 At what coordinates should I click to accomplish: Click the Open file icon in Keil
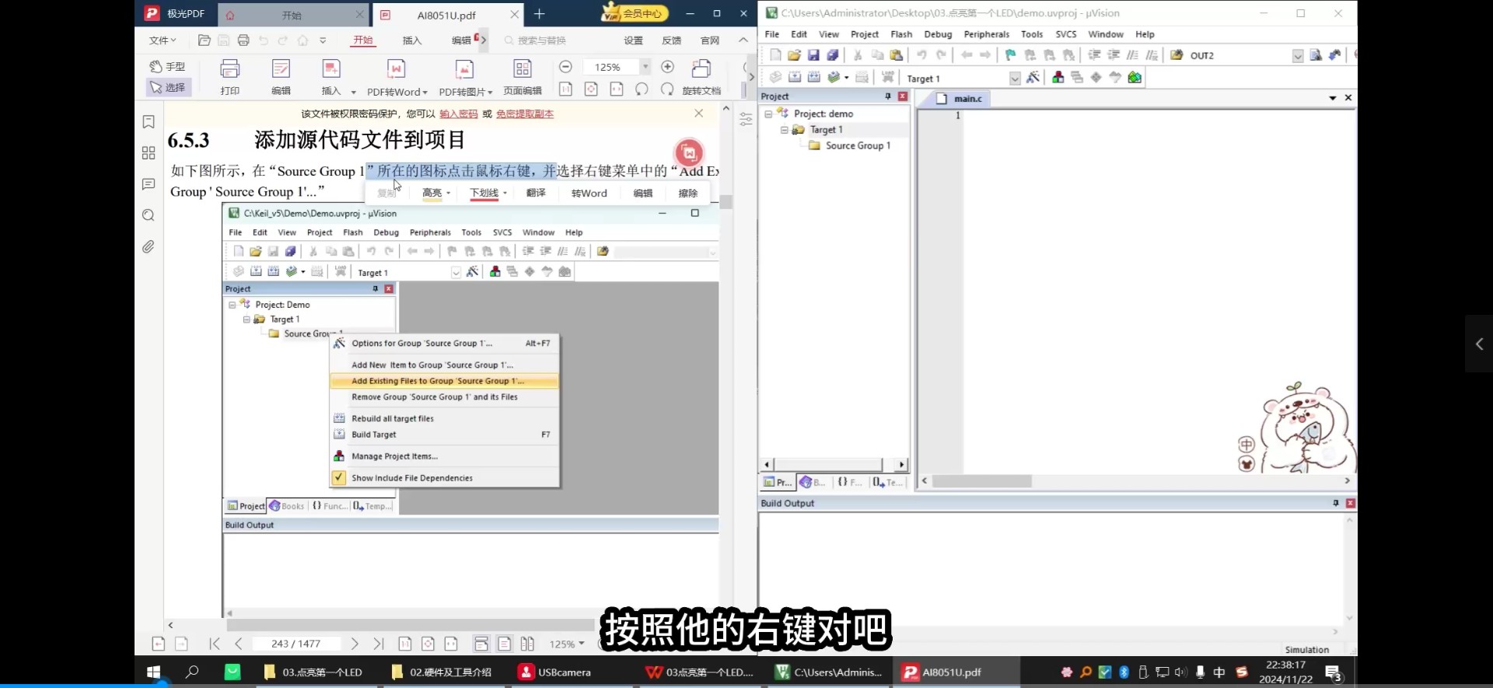(x=794, y=55)
